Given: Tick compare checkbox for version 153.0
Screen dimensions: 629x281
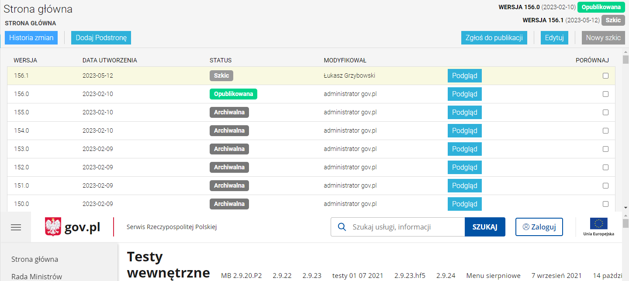Looking at the screenshot, I should 605,149.
